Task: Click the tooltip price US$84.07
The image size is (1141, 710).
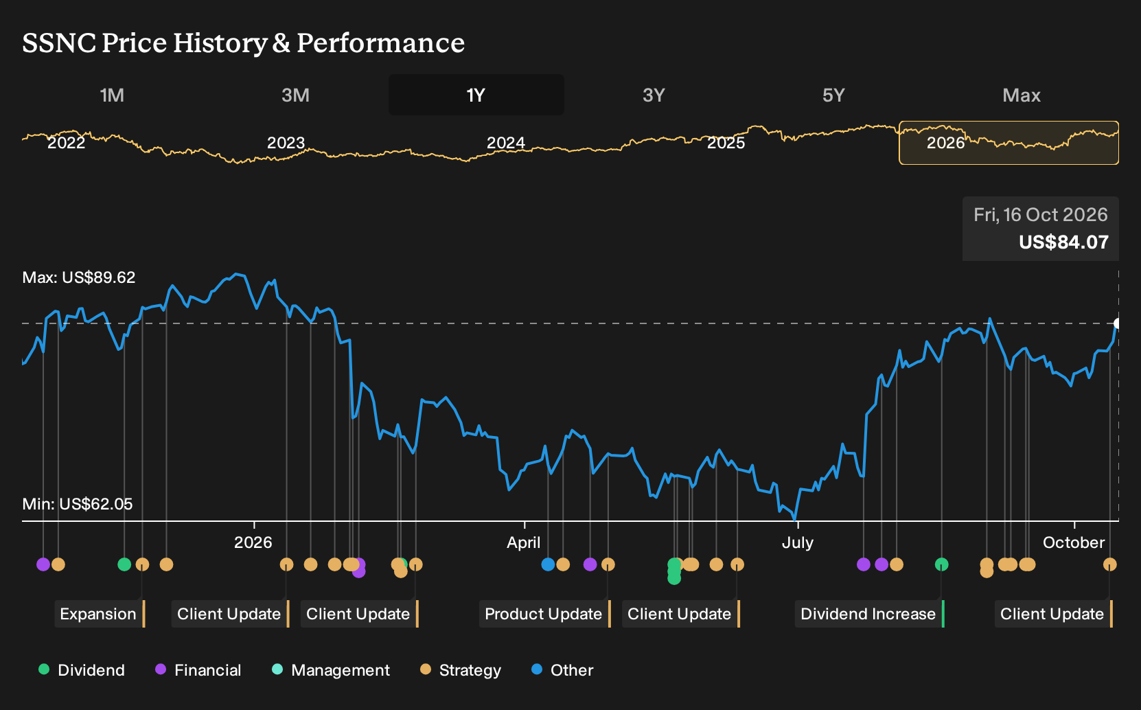Action: coord(1063,242)
